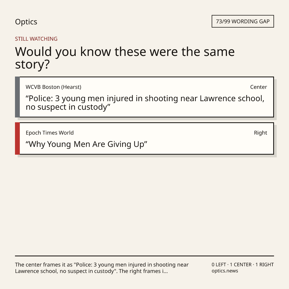Click the Optics logo text
The image size is (289, 289).
[26, 22]
